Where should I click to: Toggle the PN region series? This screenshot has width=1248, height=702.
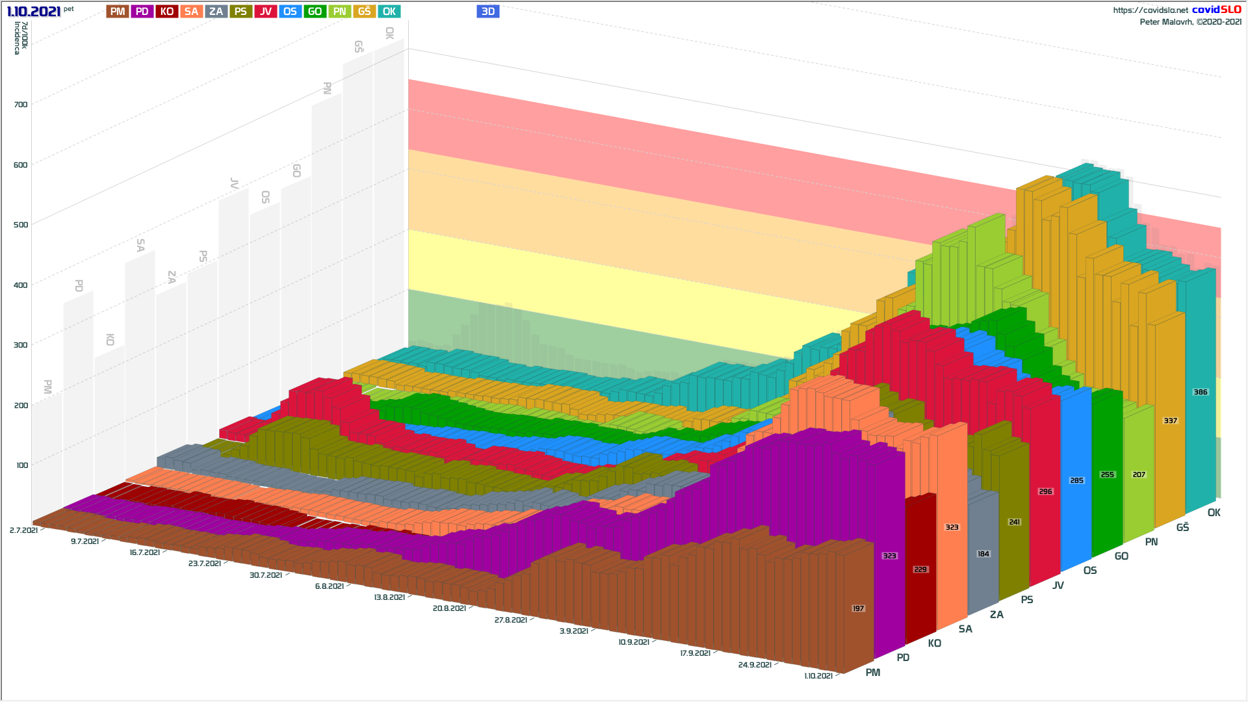tap(339, 12)
